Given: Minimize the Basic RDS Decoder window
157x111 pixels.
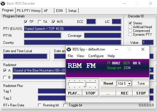Looking at the screenshot, I should tap(124, 3).
